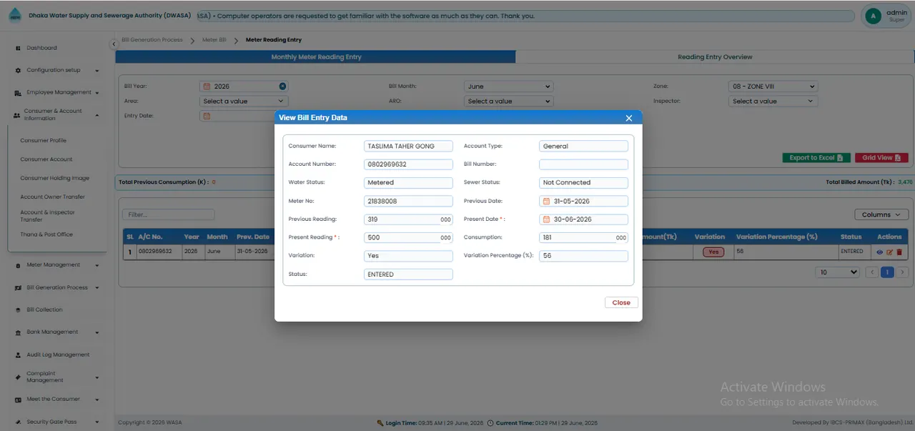Image resolution: width=915 pixels, height=431 pixels.
Task: Click the Meet the Consumer icon
Action: pyautogui.click(x=18, y=399)
